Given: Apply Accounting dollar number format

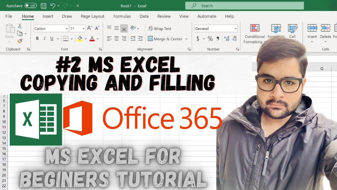Looking at the screenshot, I should (198, 39).
